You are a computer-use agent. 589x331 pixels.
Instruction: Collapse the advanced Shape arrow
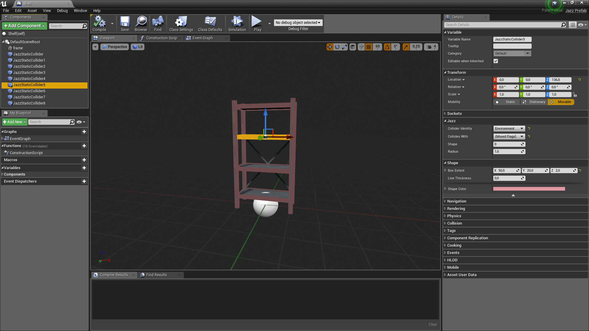point(513,195)
